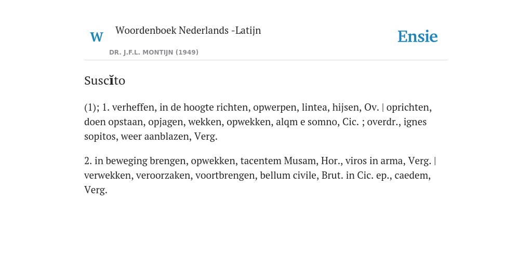The image size is (532, 266).
Task: Select the phrase "tacentem Musam"
Action: tap(278, 161)
